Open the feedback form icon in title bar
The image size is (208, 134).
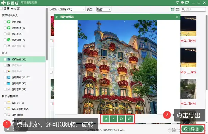coord(187,2)
